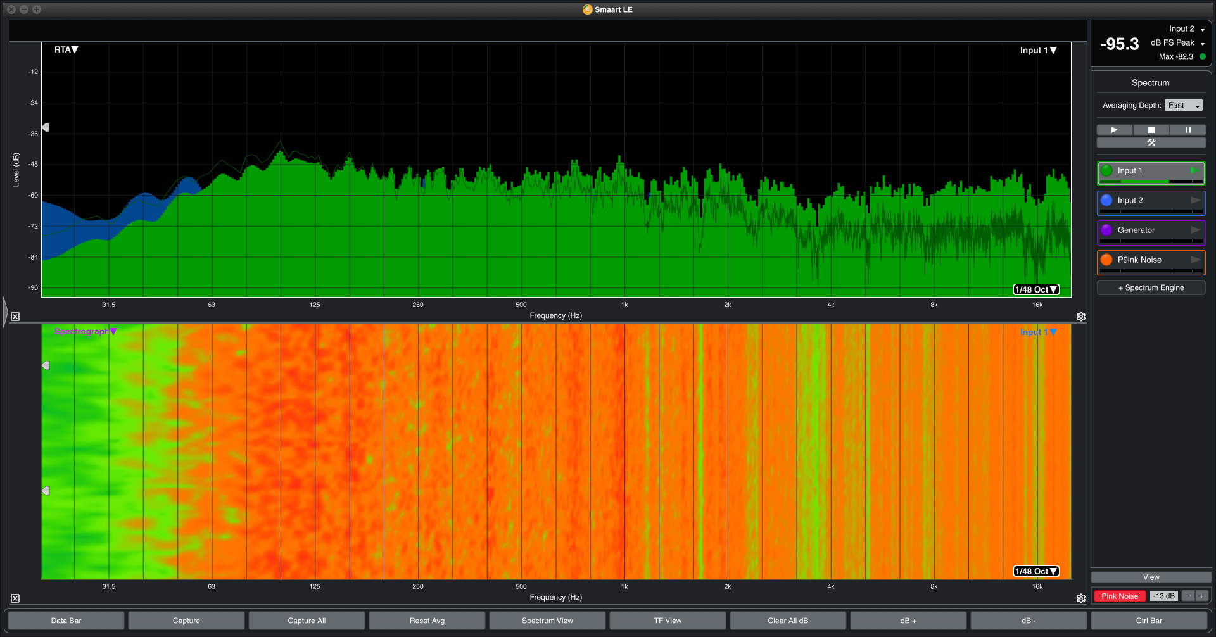
Task: Open the View menu bar
Action: (x=1151, y=577)
